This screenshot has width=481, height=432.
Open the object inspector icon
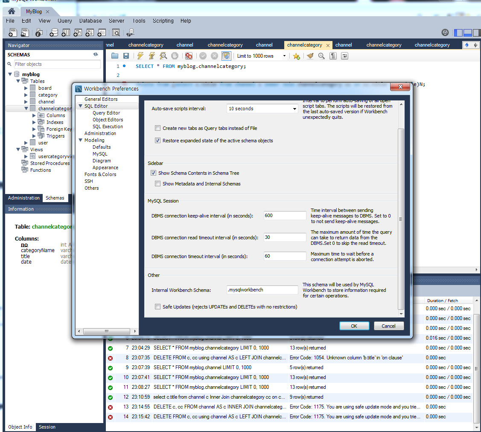click(x=39, y=32)
